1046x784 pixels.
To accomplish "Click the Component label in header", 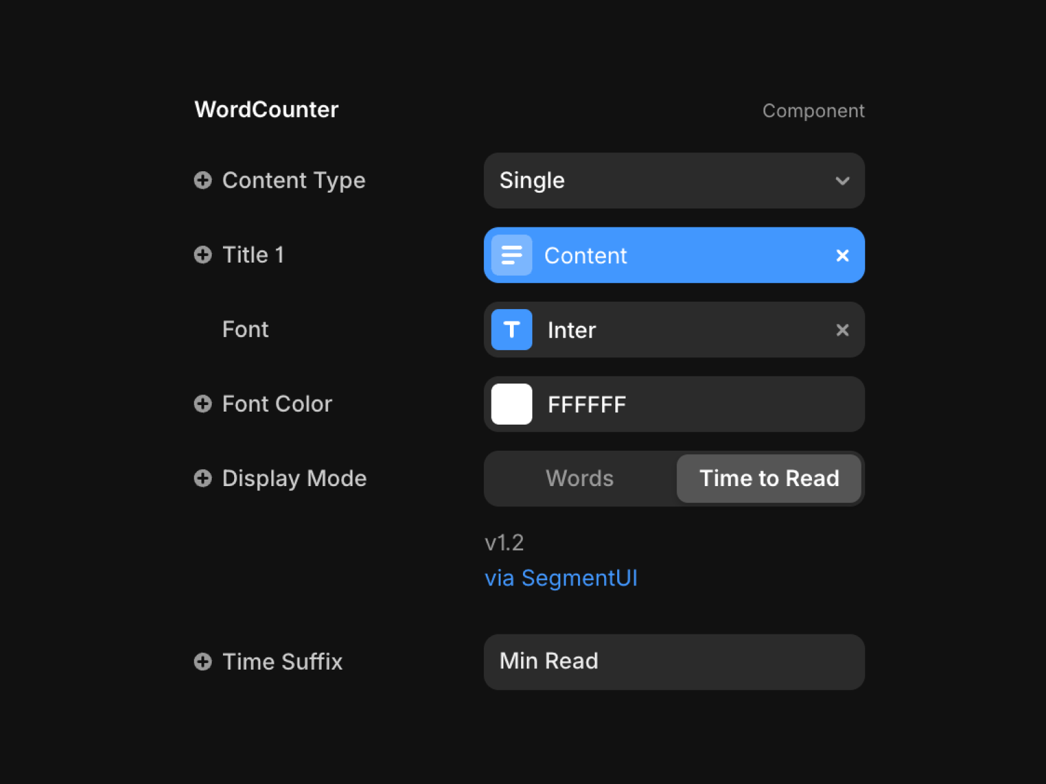I will tap(813, 111).
